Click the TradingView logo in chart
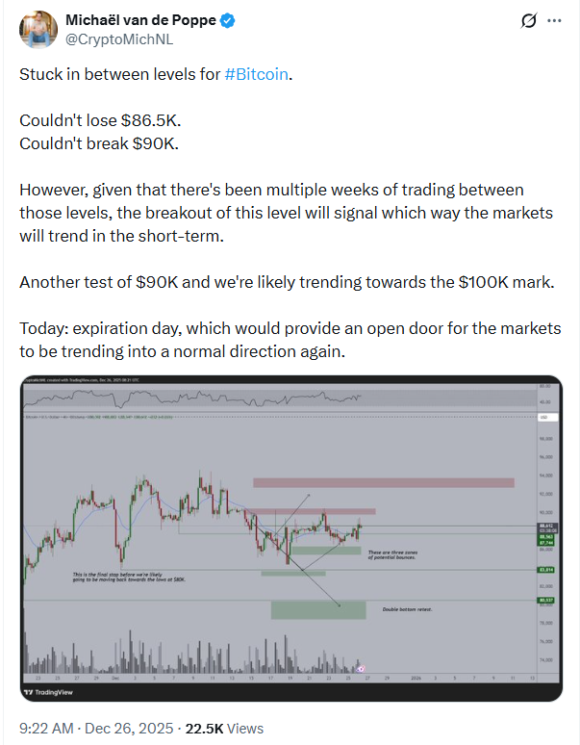The width and height of the screenshot is (580, 745). [49, 691]
